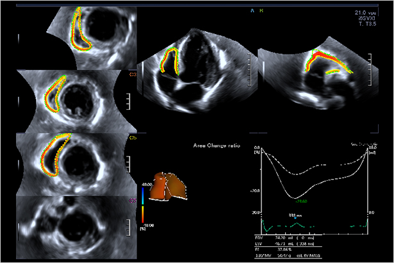Select the EDV measurement row
The height and width of the screenshot is (263, 394).
click(x=282, y=237)
